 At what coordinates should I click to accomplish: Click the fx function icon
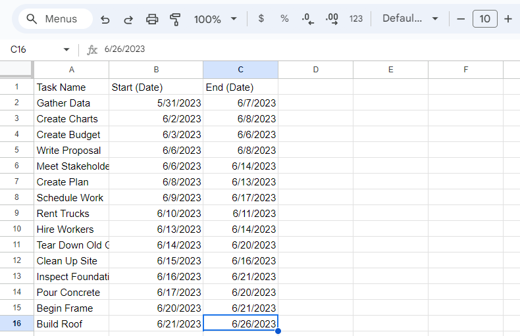coord(92,50)
